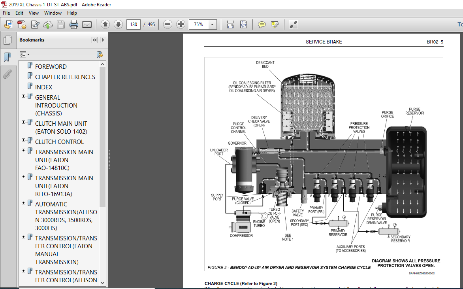Click the Adobe Reader title bar icon
Viewport: 463px width, 289px height.
[4, 4]
